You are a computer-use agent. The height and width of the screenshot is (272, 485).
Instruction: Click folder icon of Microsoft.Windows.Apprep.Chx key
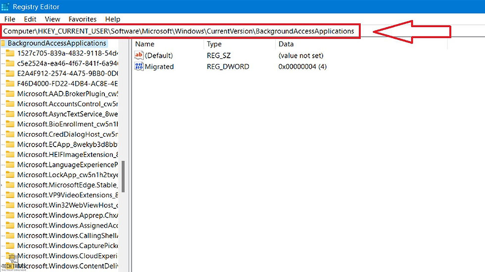point(10,215)
